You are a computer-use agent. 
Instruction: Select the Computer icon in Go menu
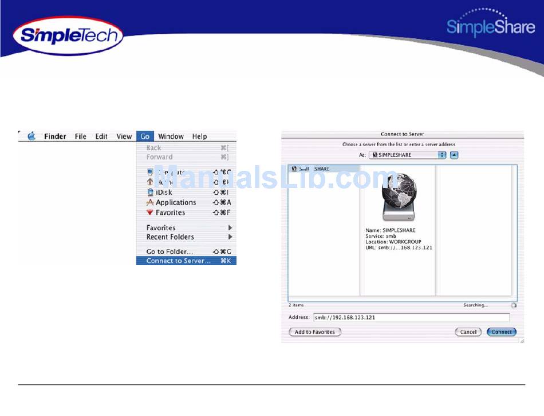point(150,172)
